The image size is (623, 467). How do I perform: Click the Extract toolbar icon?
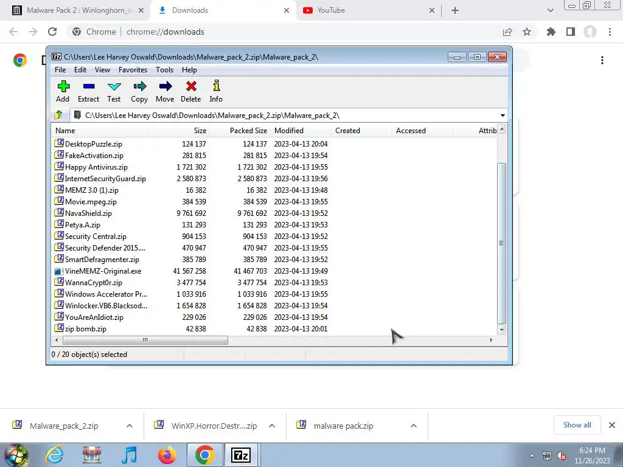tap(88, 91)
